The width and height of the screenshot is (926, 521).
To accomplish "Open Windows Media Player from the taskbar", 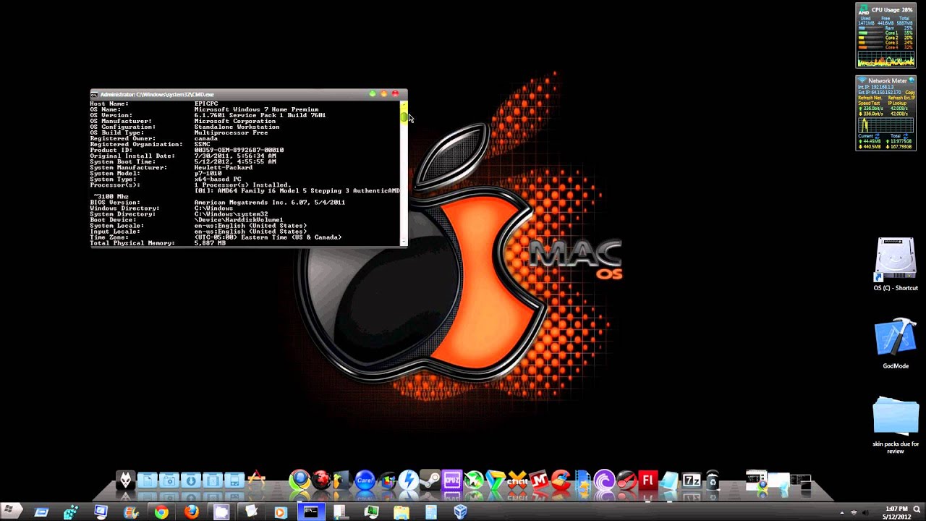I will (281, 512).
